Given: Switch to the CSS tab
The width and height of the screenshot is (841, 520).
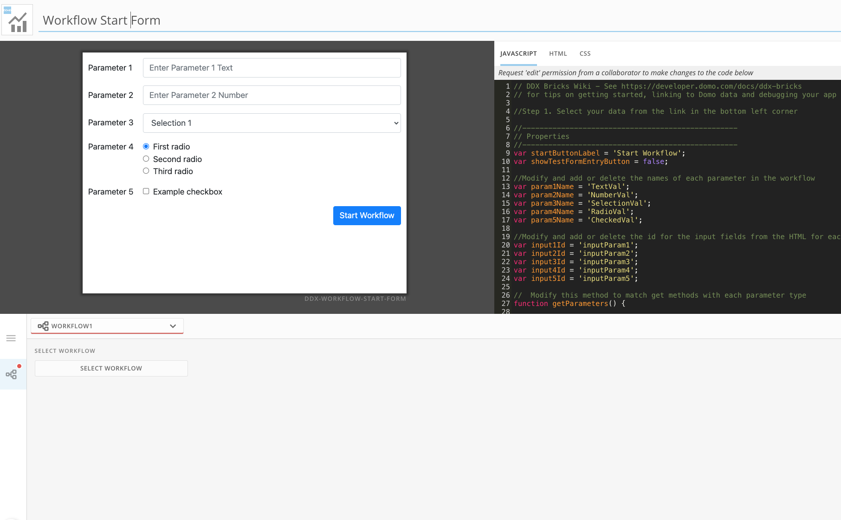Looking at the screenshot, I should (585, 53).
